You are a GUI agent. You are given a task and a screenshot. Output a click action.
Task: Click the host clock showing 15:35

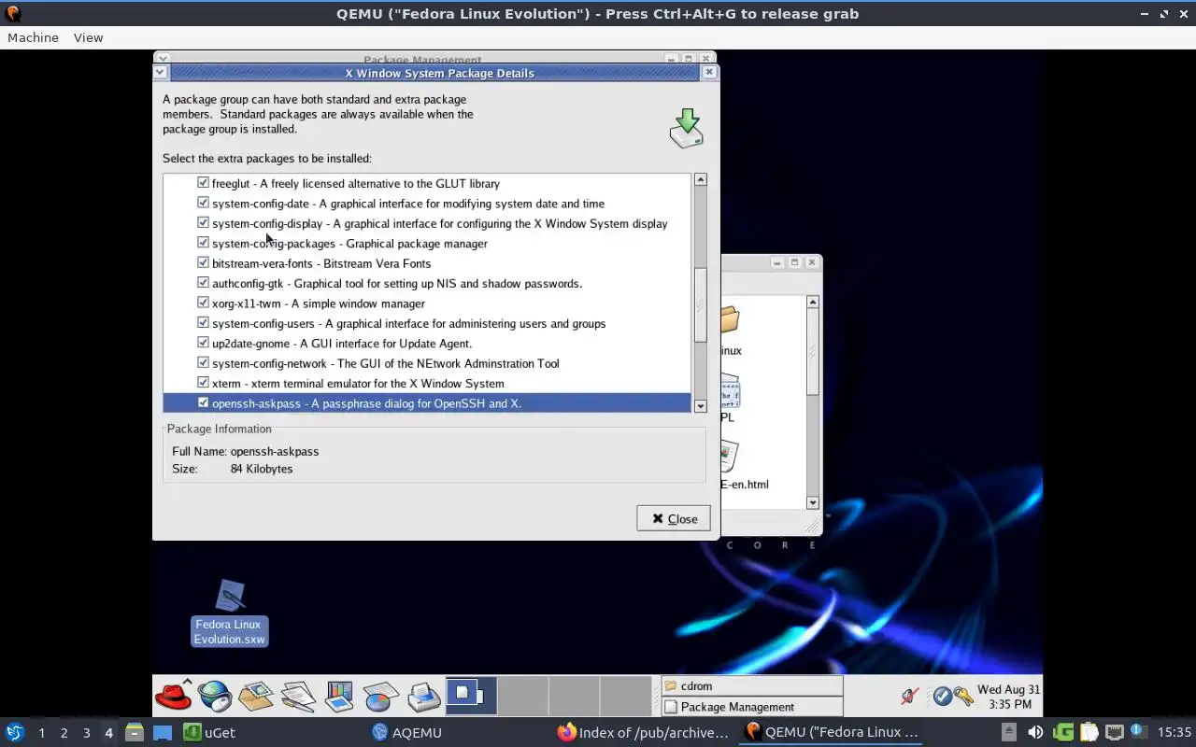click(1175, 732)
